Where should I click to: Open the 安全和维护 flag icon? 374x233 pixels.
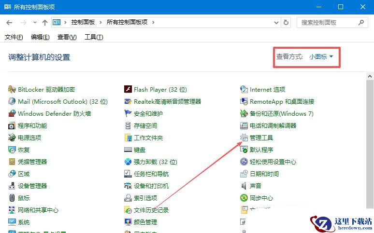click(x=128, y=113)
